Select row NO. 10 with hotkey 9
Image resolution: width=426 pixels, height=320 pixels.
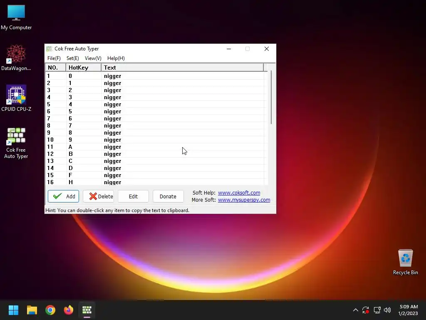click(155, 140)
